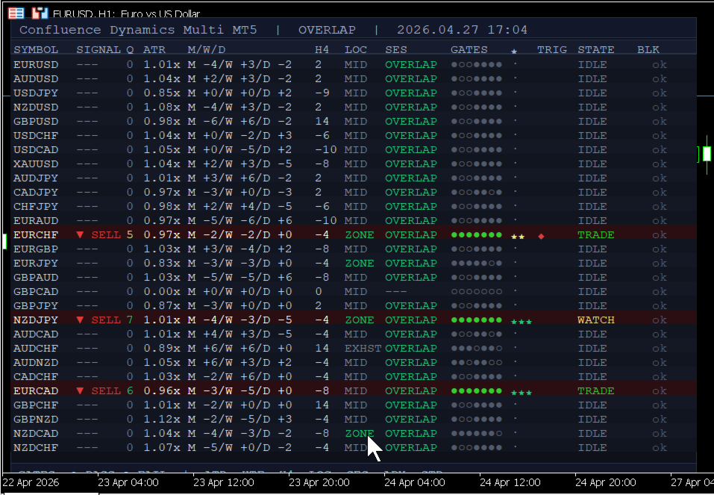Click the SELL signal in the EURCHF row

[x=106, y=235]
